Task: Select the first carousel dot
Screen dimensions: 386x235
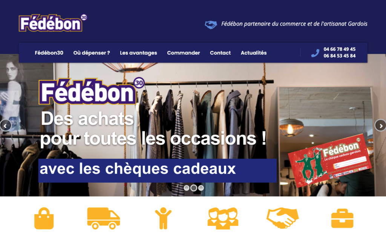Action: (187, 188)
